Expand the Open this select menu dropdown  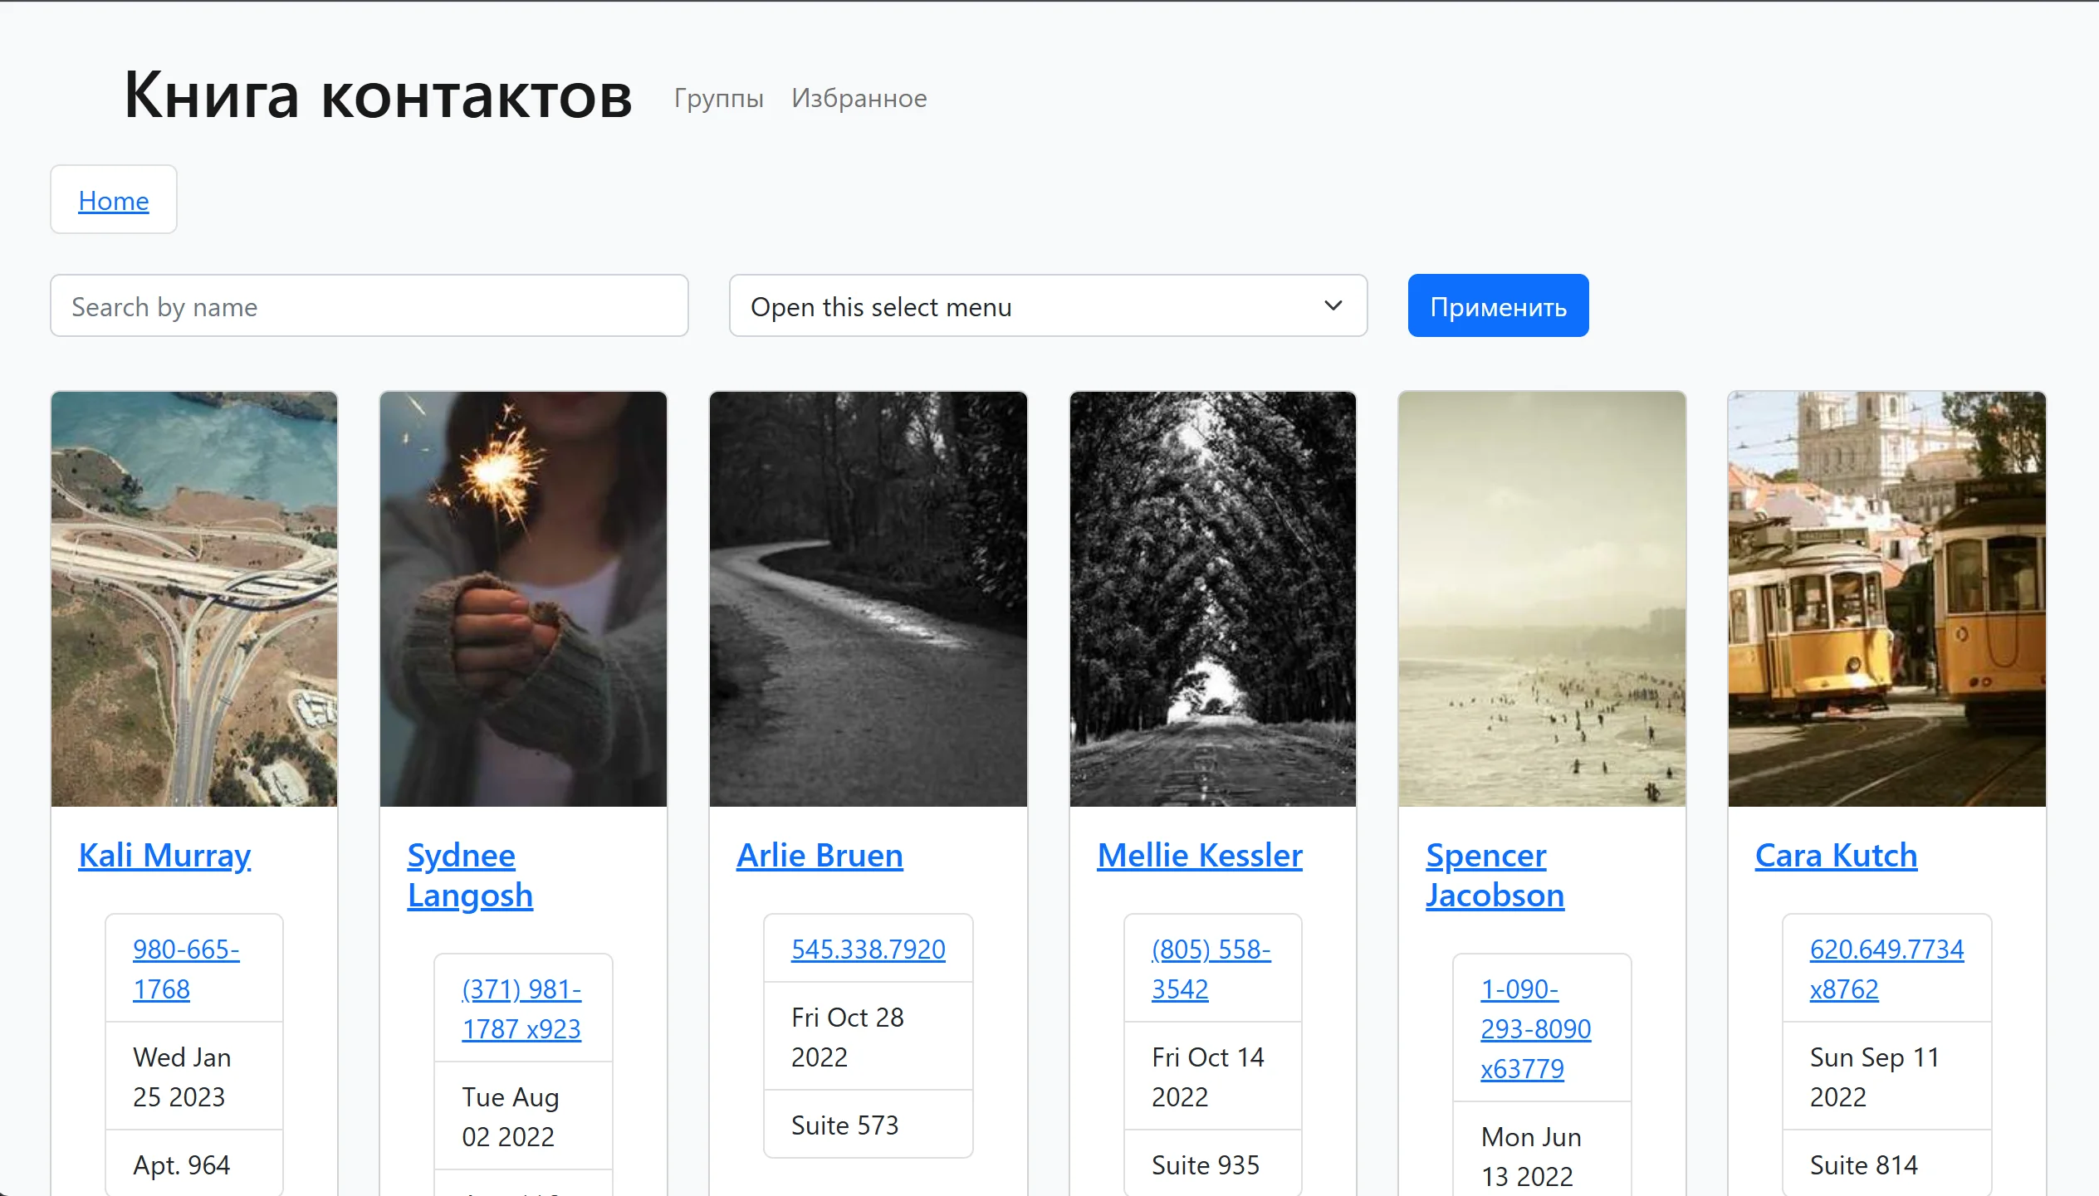[x=1047, y=306]
